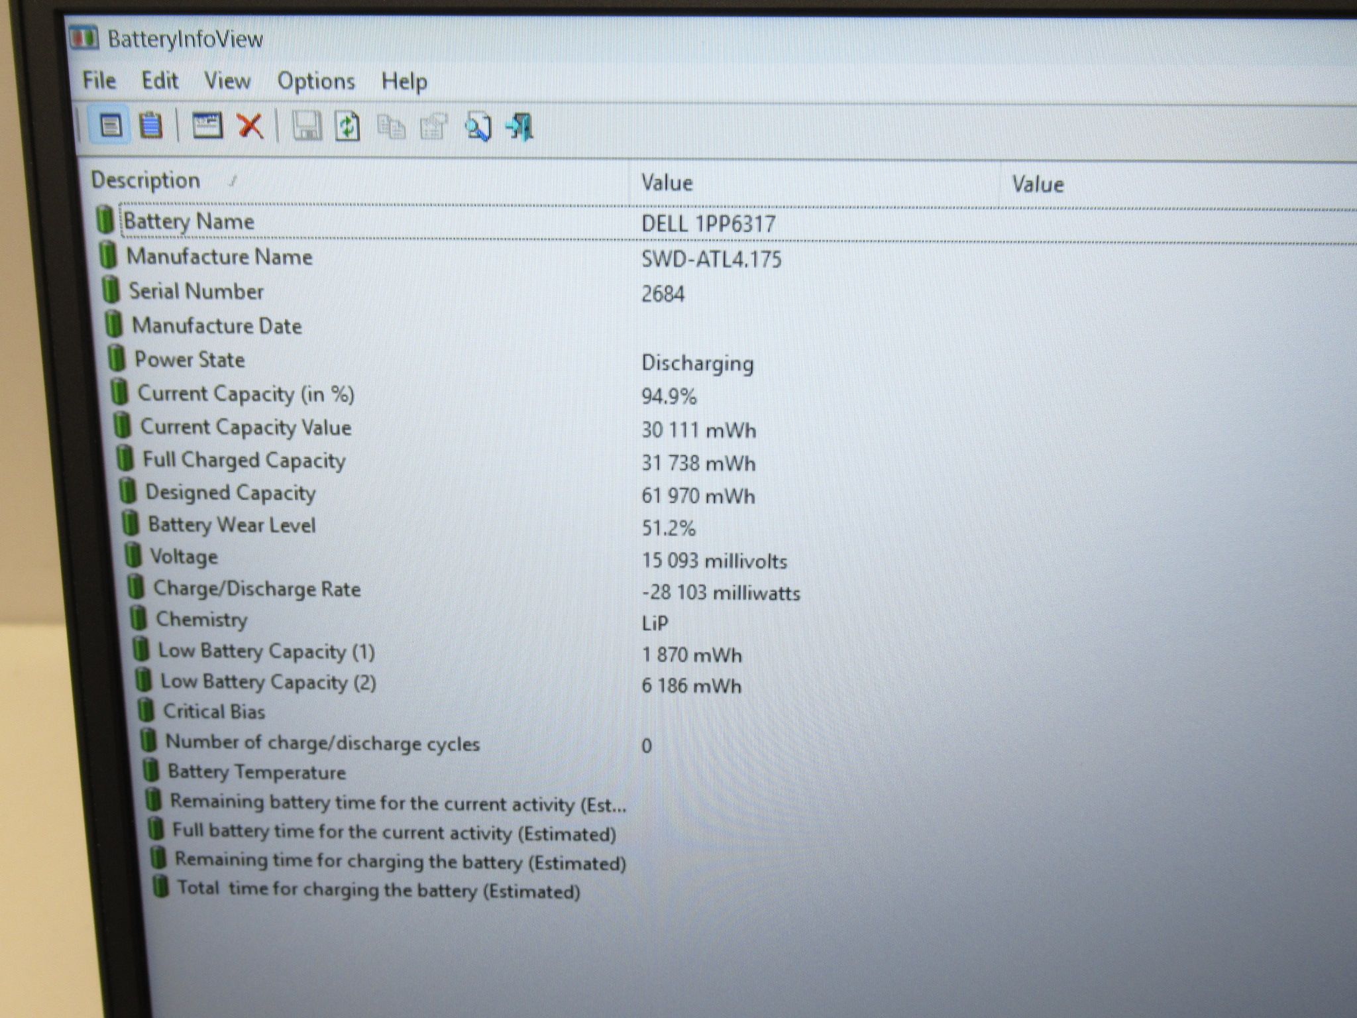
Task: Select the Battery Wear Level row label
Action: click(x=232, y=525)
